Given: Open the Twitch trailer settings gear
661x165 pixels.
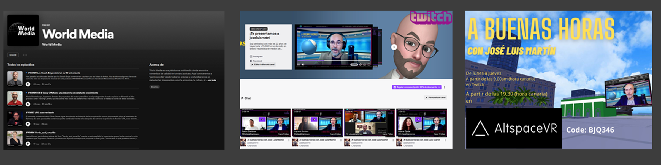Looking at the screenshot, I should 360,65.
